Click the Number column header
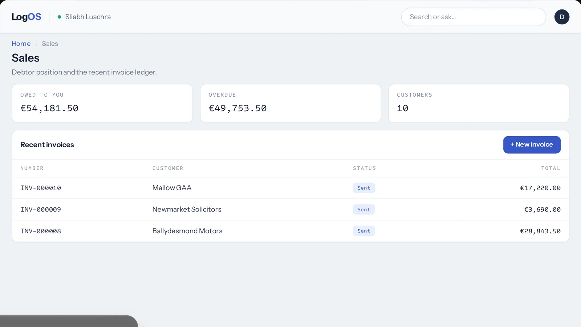This screenshot has width=581, height=327. pos(32,168)
